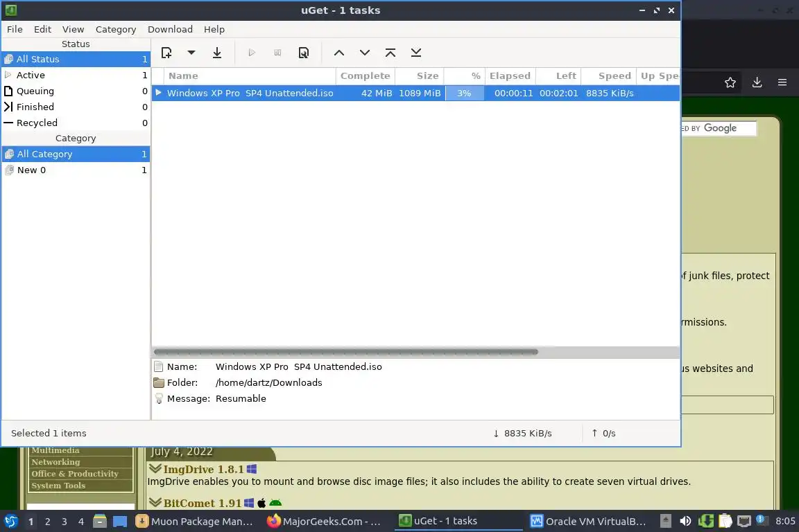Select All Category in the sidebar
This screenshot has width=799, height=532.
point(76,154)
